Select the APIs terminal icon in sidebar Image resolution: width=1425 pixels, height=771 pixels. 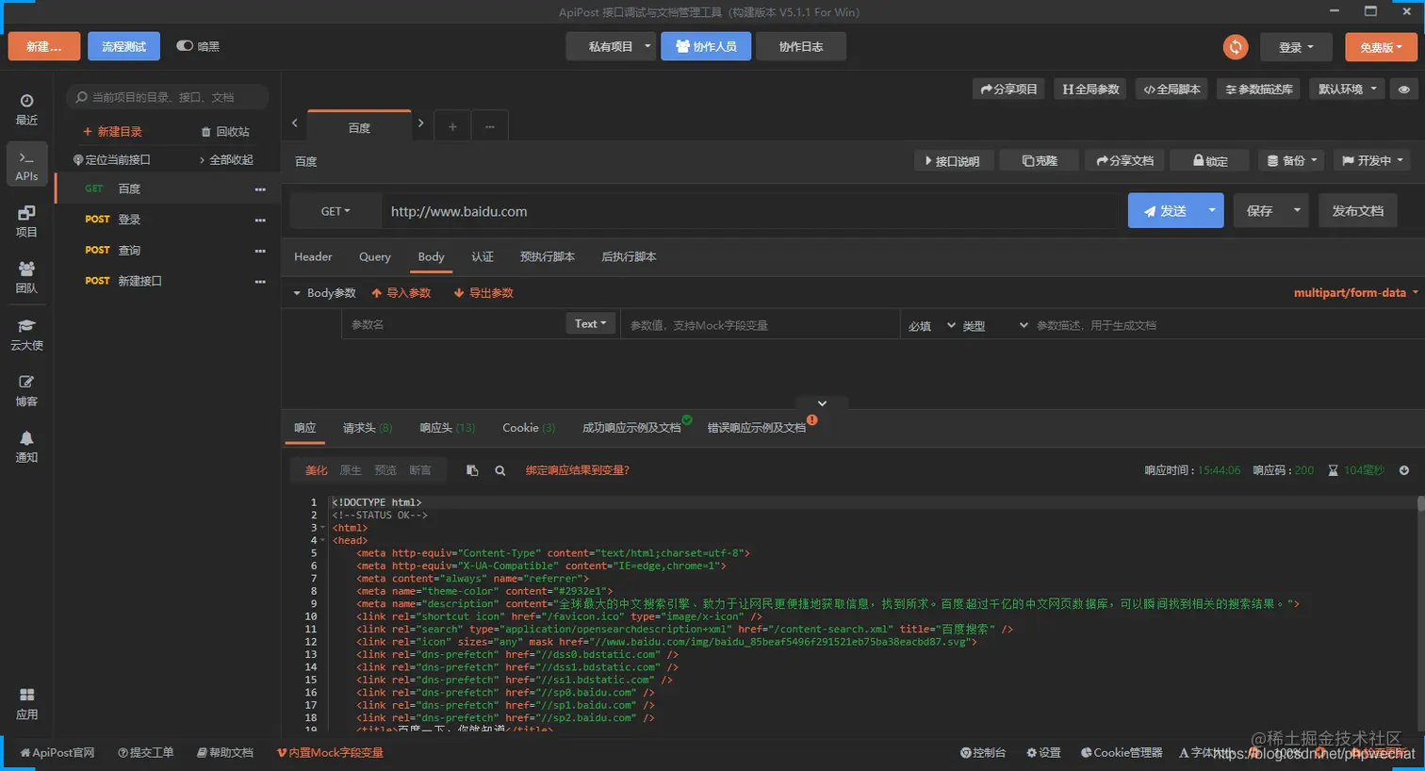point(26,165)
